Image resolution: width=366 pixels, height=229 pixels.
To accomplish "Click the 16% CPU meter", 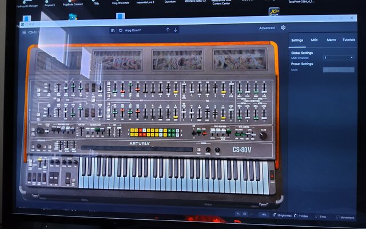I will coord(264,215).
